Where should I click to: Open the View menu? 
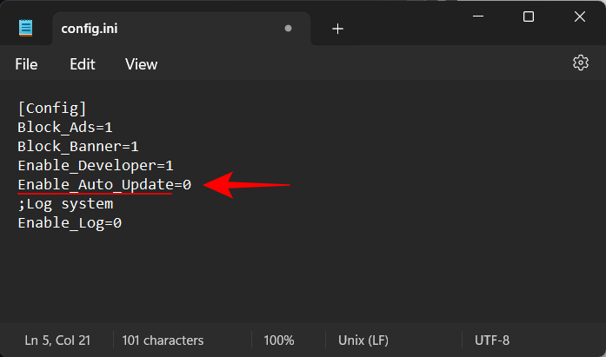click(141, 64)
